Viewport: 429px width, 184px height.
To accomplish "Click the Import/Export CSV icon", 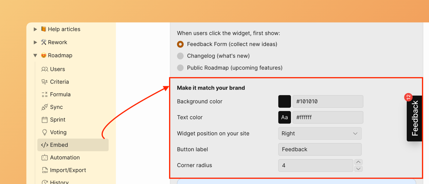I will (x=45, y=170).
